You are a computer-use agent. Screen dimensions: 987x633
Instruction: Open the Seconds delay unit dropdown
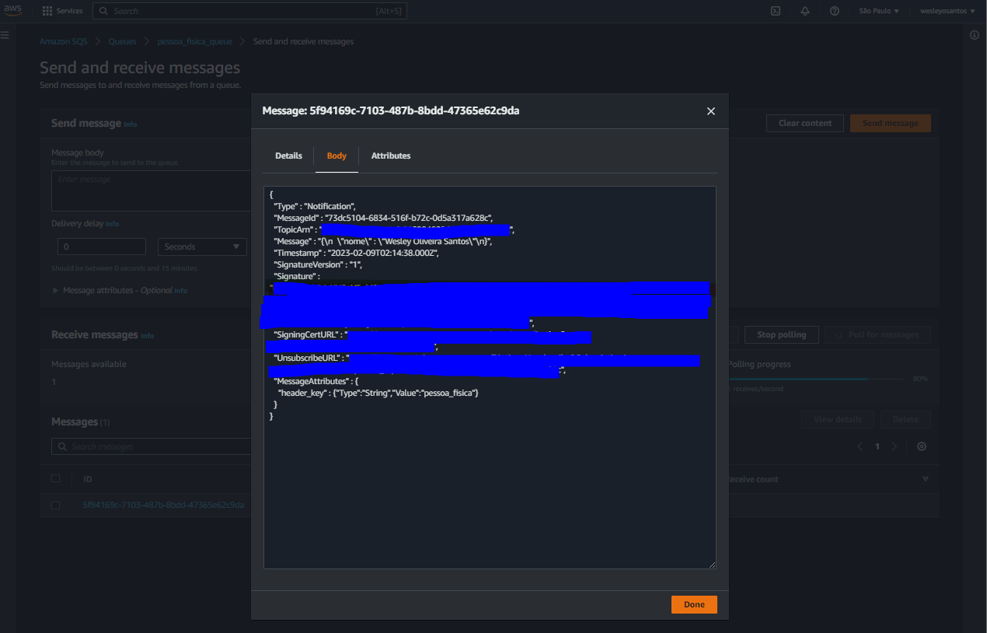coord(202,247)
